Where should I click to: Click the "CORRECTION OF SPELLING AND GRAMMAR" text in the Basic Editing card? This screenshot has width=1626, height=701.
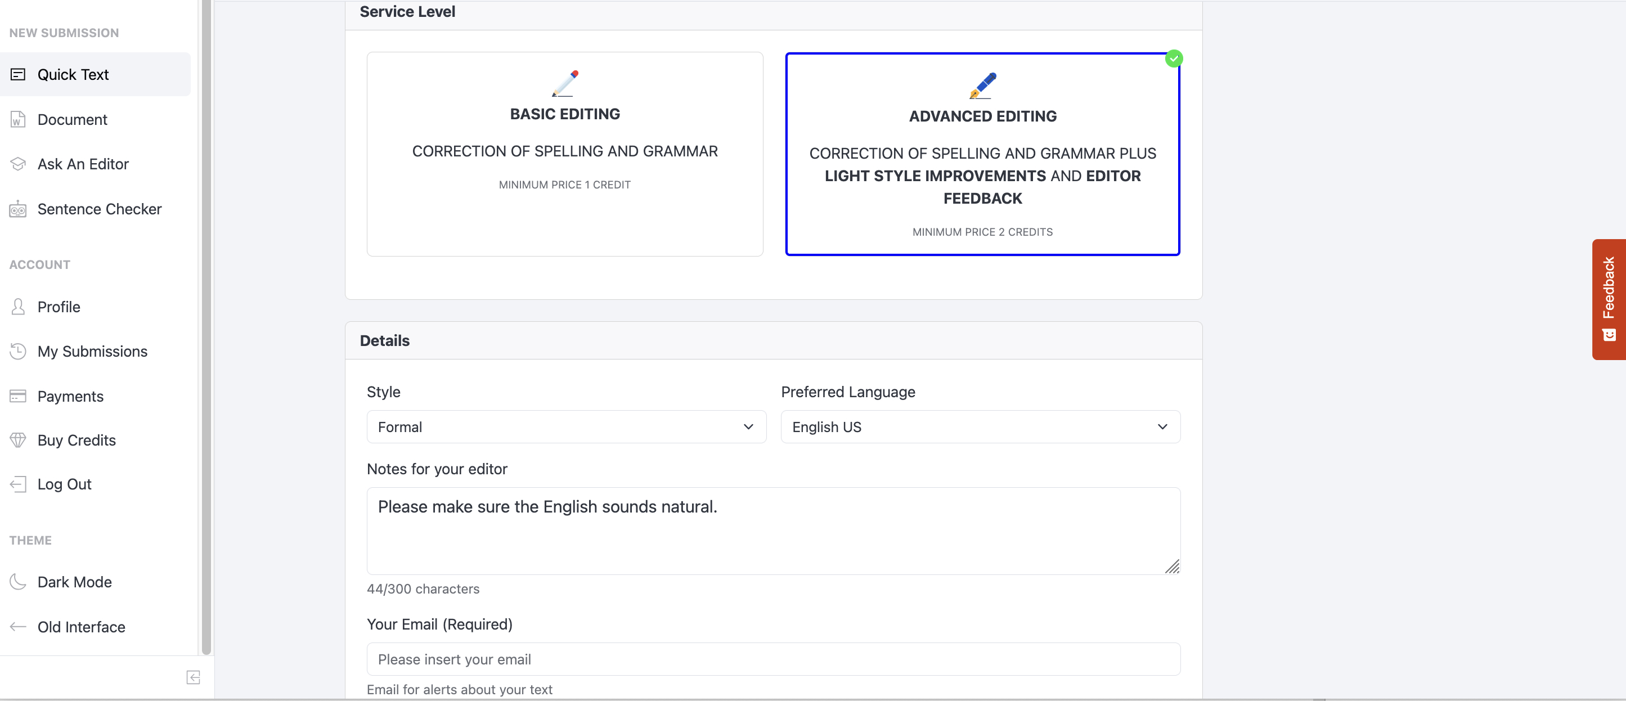click(x=565, y=151)
